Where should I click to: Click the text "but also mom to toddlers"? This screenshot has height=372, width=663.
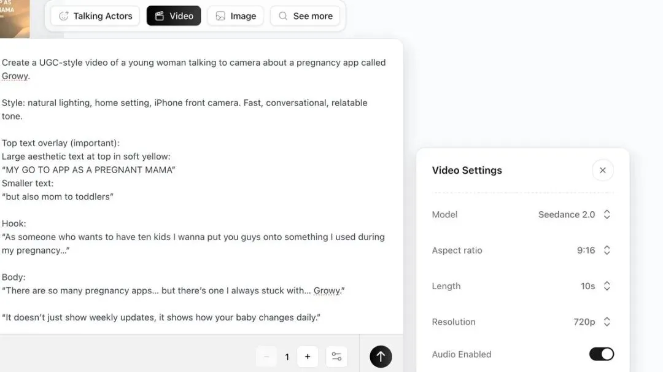[58, 197]
